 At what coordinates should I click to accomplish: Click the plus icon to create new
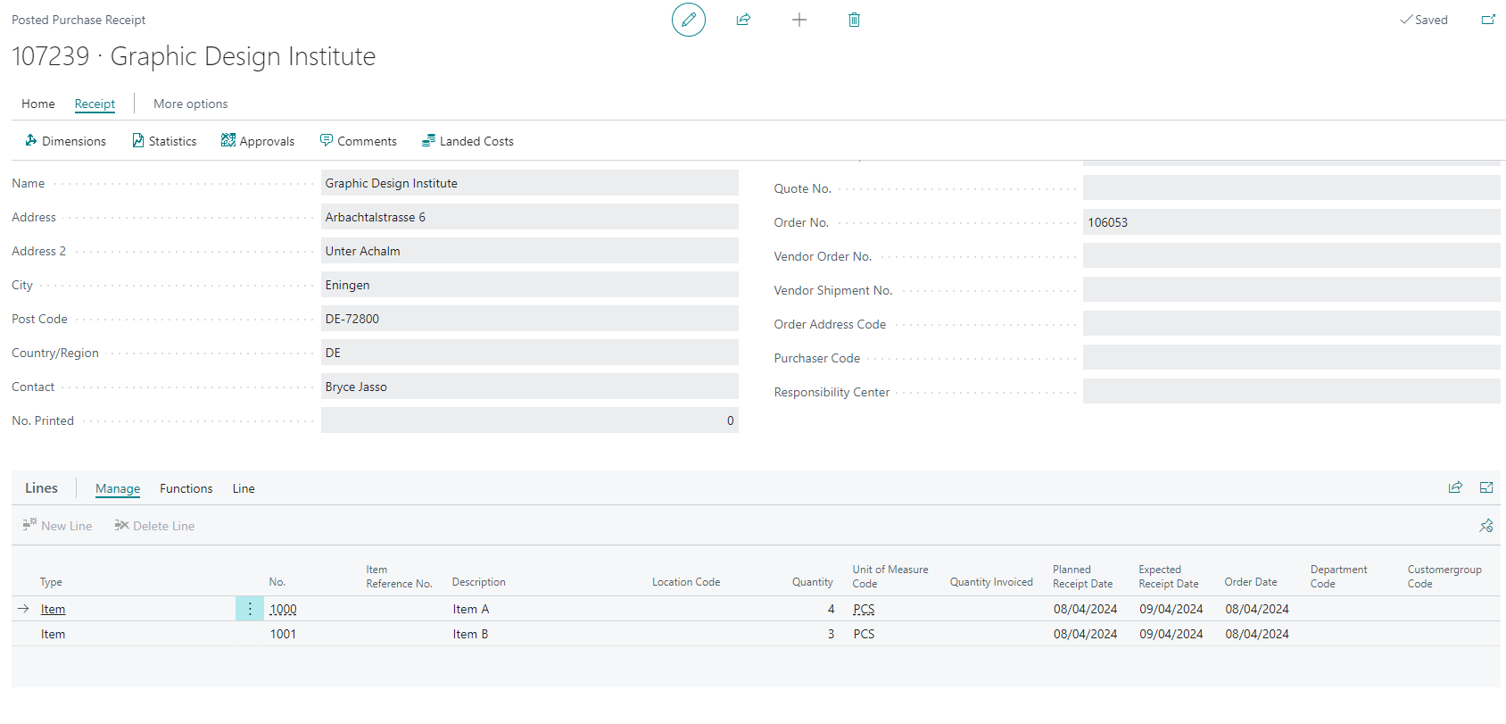799,20
